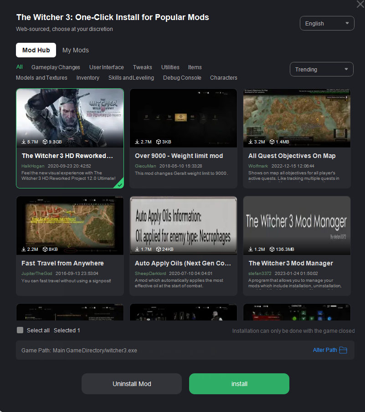Click download icon on Fast Travel card

(24, 249)
